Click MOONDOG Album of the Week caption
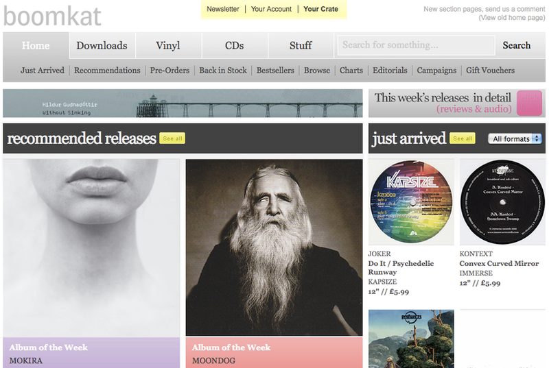The image size is (549, 368). pos(274,353)
